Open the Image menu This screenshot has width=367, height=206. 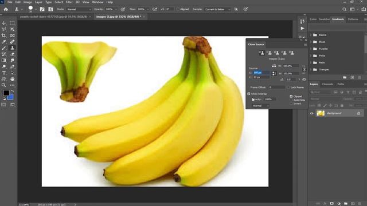tap(28, 2)
